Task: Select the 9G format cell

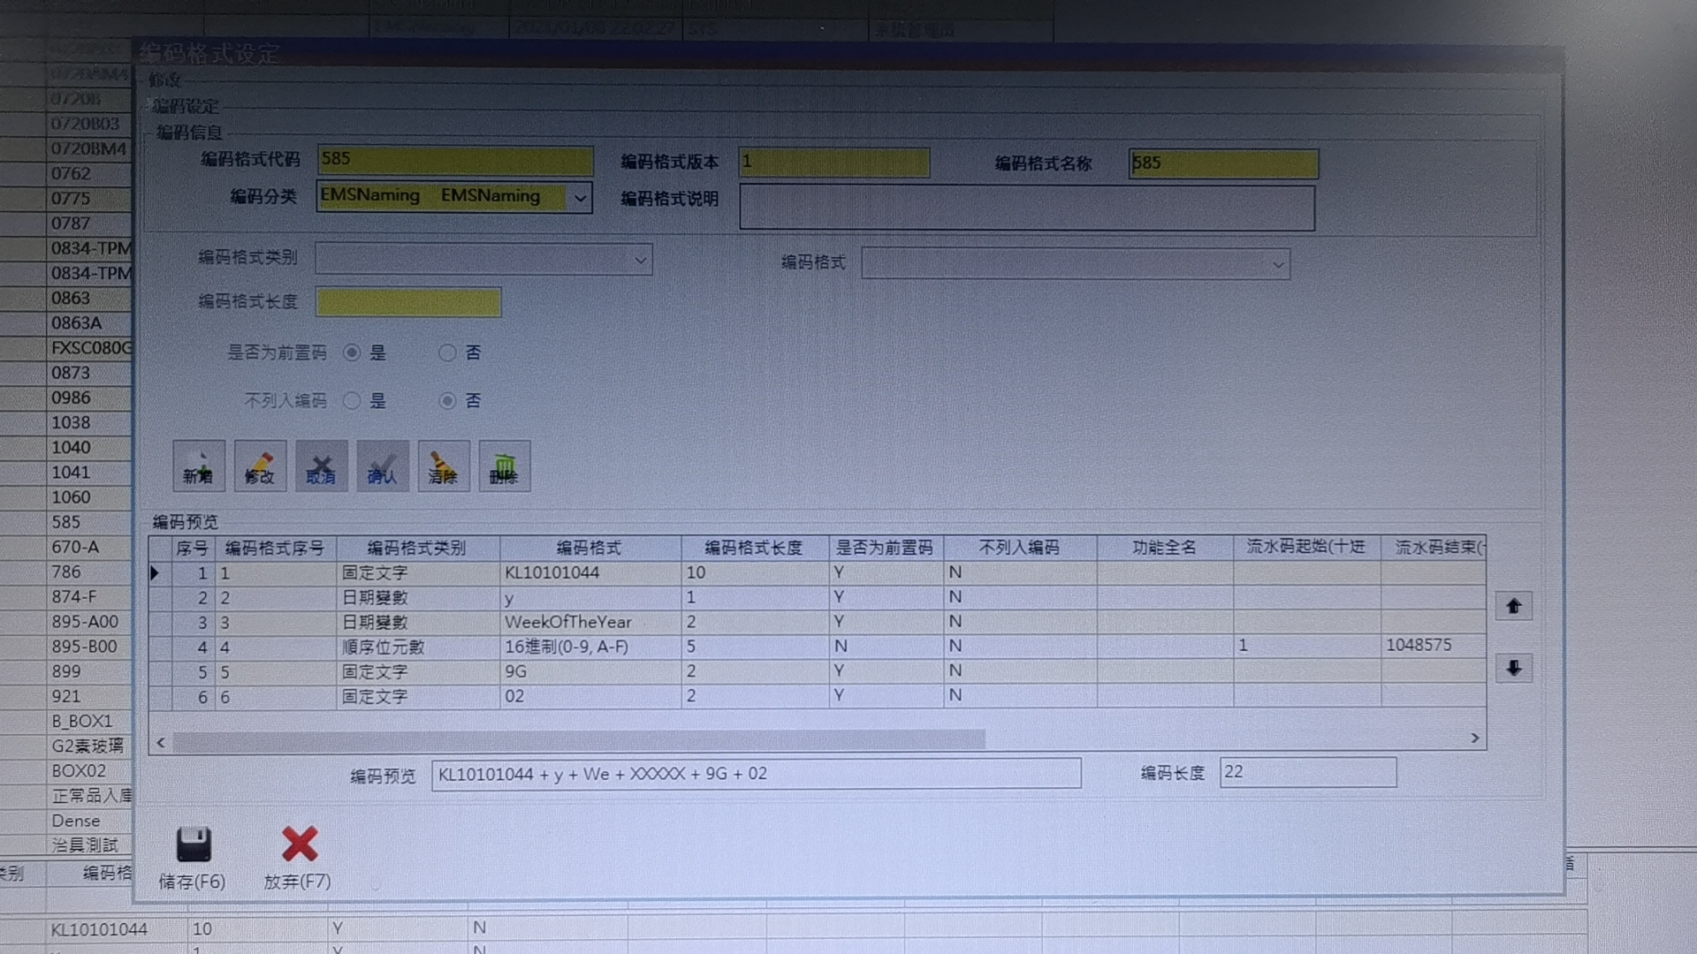Action: tap(590, 671)
